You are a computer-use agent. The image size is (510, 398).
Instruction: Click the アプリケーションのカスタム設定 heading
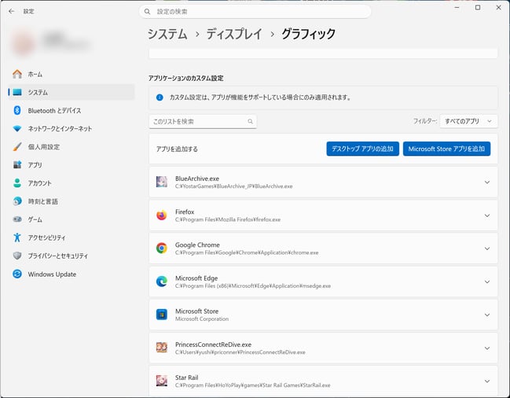186,79
